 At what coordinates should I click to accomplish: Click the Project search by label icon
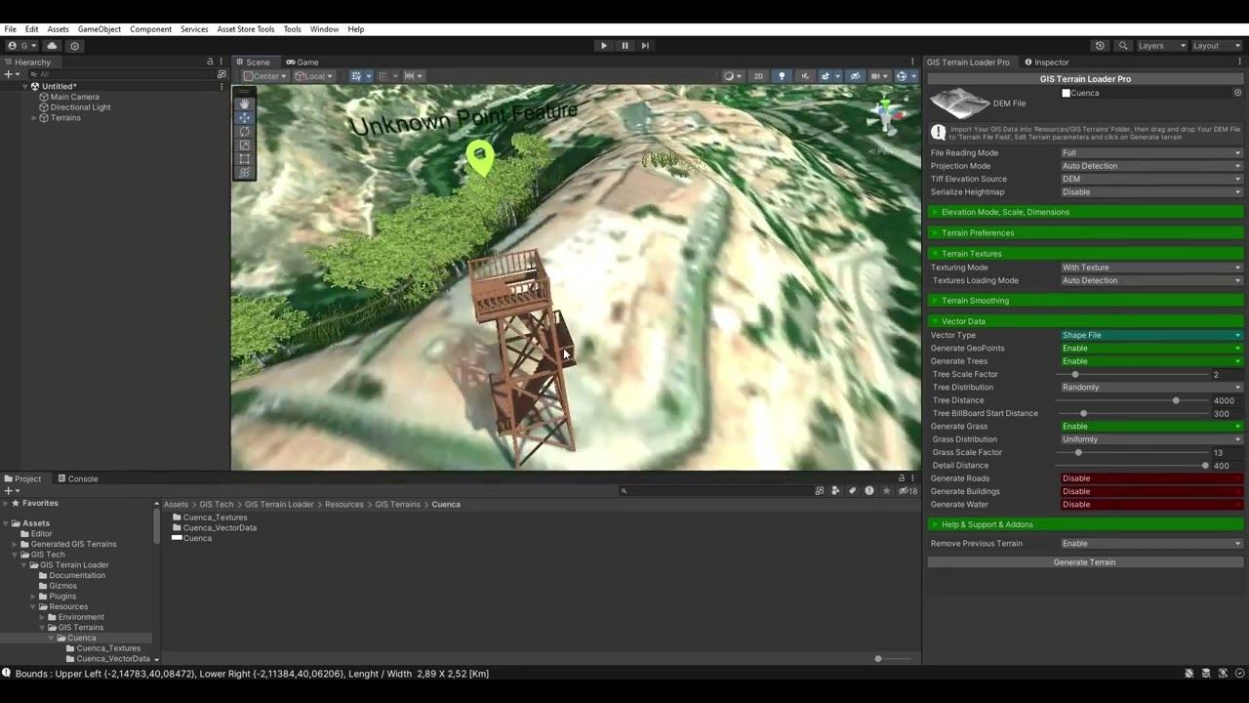point(852,491)
